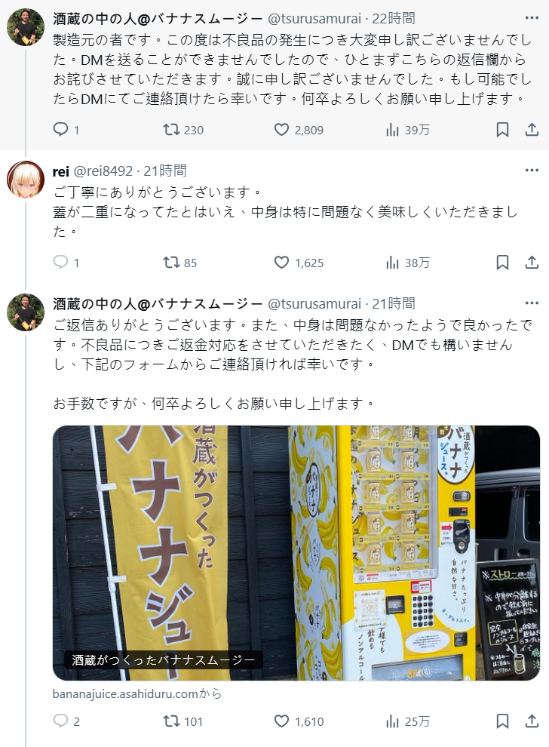Open reply on first tweet with 1 reply

(66, 130)
